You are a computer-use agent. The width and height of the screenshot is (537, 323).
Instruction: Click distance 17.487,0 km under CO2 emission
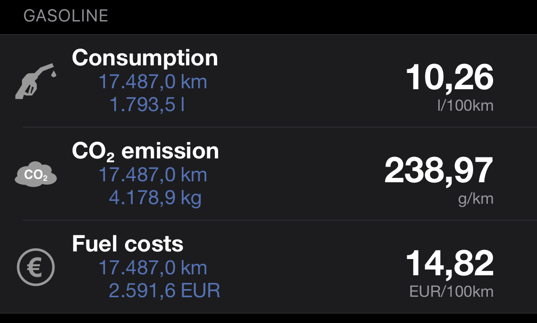click(x=153, y=175)
